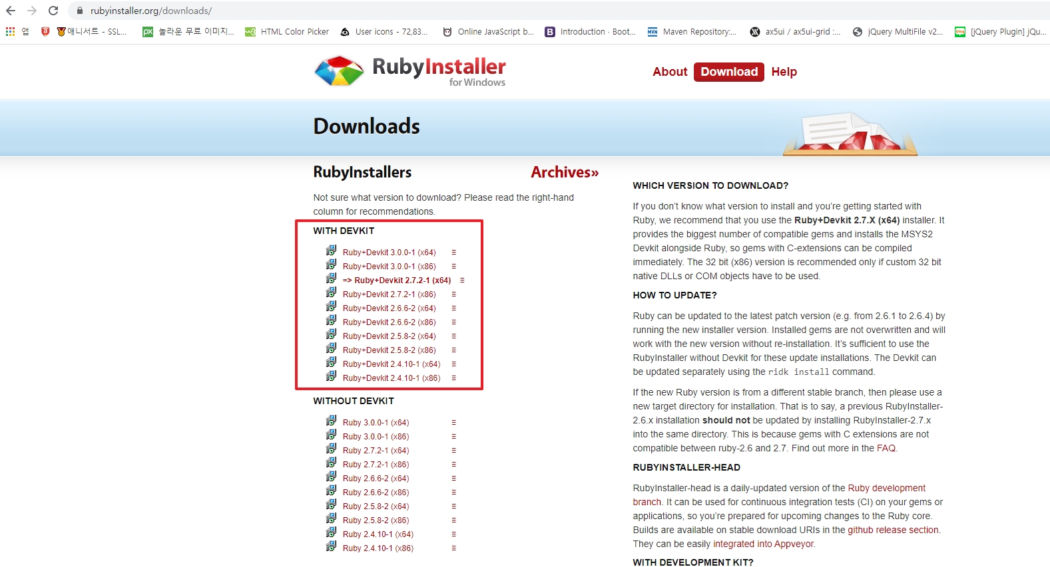The height and width of the screenshot is (567, 1050).
Task: Open the px bookmark beside HTML Color Picker
Action: pyautogui.click(x=188, y=31)
